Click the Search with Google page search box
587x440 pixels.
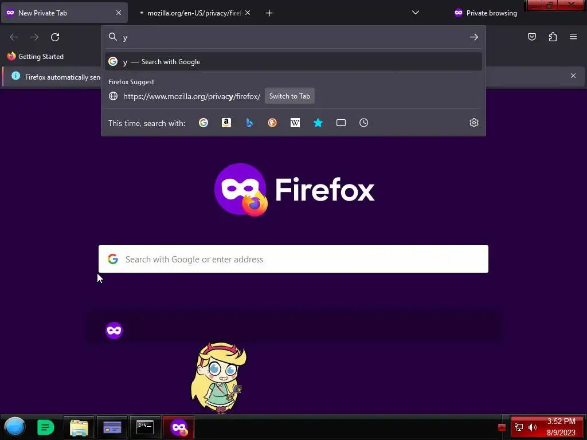click(x=293, y=259)
